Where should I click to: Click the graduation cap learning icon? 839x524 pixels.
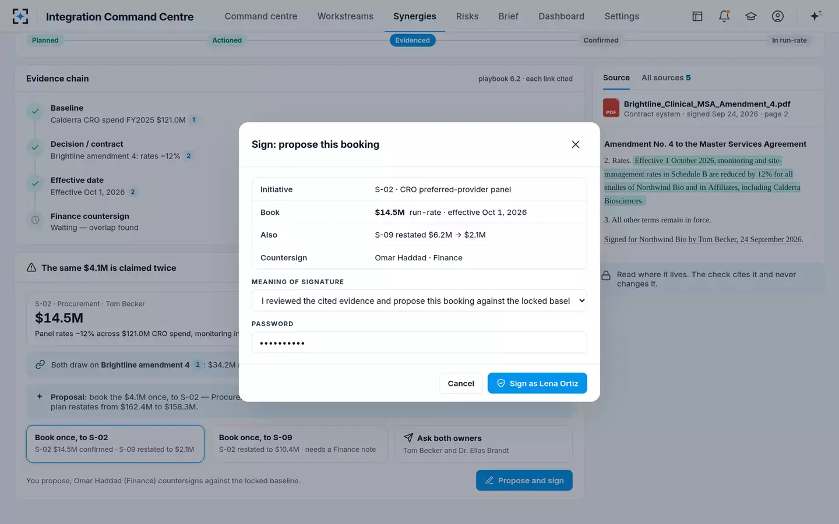click(x=751, y=16)
